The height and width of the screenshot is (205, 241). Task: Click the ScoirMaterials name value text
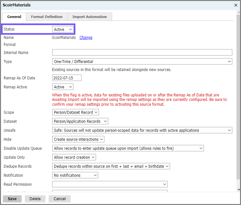[x=64, y=38]
